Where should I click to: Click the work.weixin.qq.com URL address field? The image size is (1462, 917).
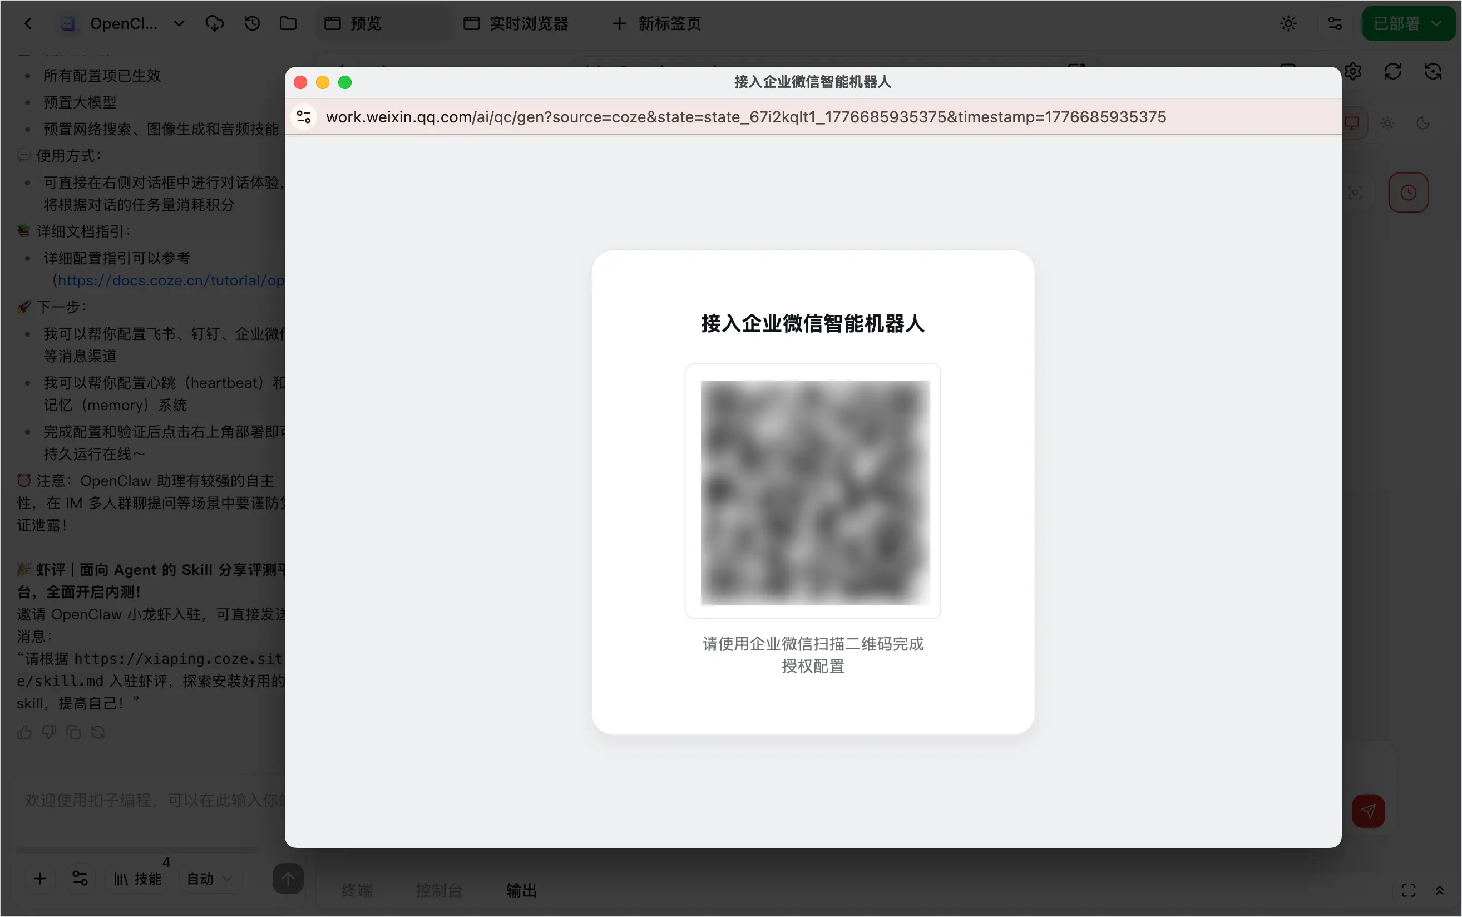click(746, 116)
